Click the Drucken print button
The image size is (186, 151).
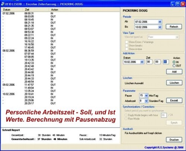174,139
